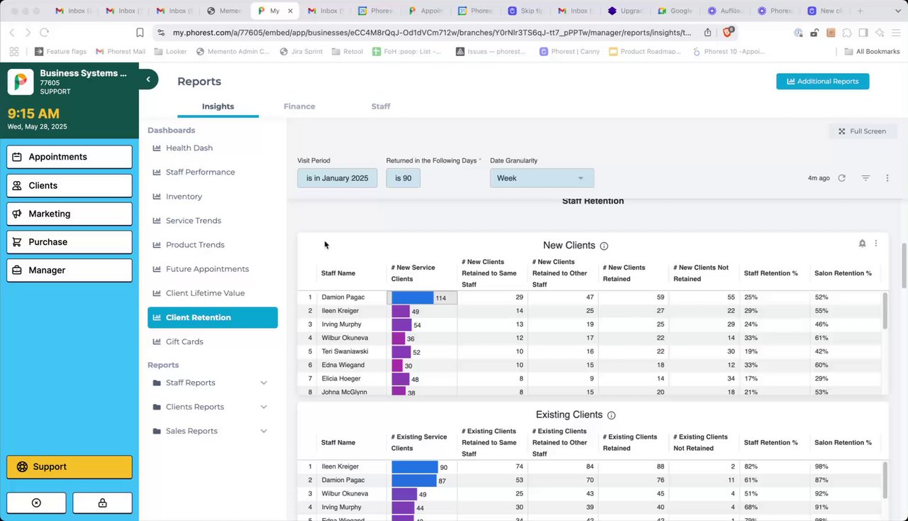The height and width of the screenshot is (521, 908).
Task: Click the lock icon button in sidebar
Action: click(102, 503)
